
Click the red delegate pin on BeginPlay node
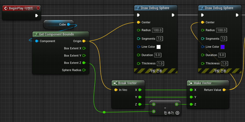pos(38,8)
